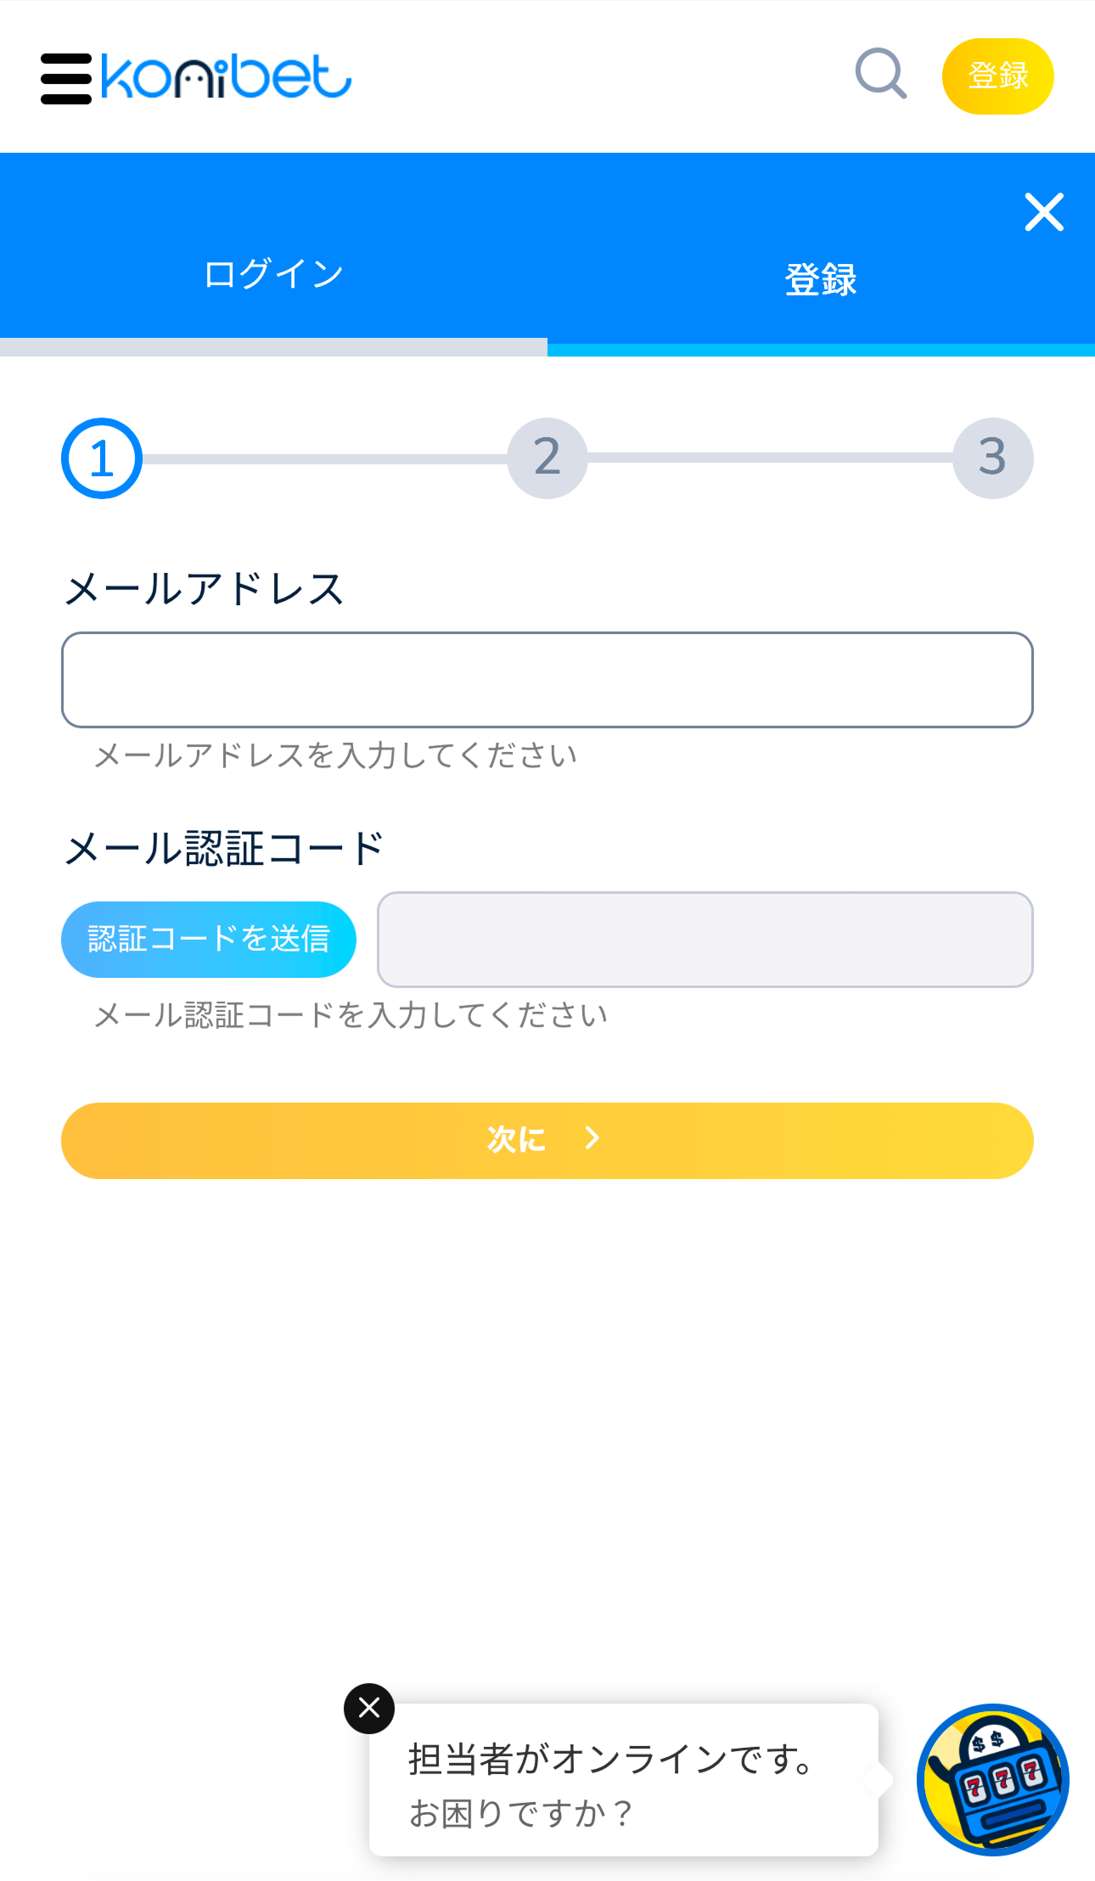The width and height of the screenshot is (1095, 1881).
Task: Select the 登録 tab
Action: point(820,278)
